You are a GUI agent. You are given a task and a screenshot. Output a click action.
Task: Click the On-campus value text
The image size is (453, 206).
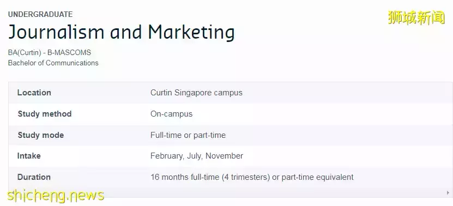click(x=171, y=114)
